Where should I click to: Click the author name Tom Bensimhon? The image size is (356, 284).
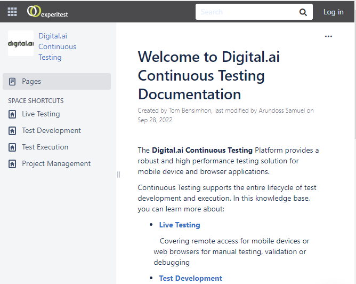coord(190,111)
